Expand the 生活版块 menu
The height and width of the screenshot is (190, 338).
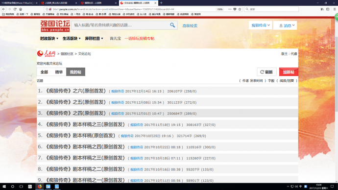click(72, 38)
